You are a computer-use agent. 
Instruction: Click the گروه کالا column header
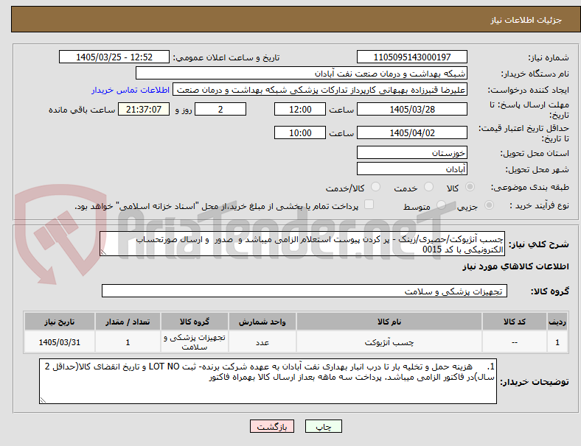(x=195, y=322)
